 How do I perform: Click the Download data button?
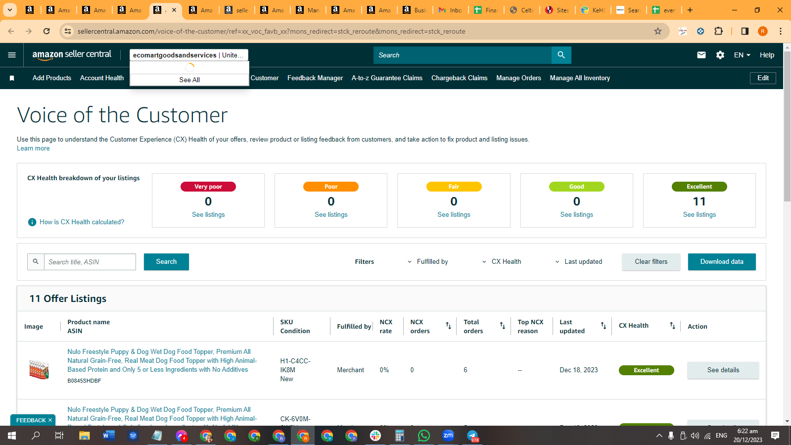pyautogui.click(x=722, y=262)
